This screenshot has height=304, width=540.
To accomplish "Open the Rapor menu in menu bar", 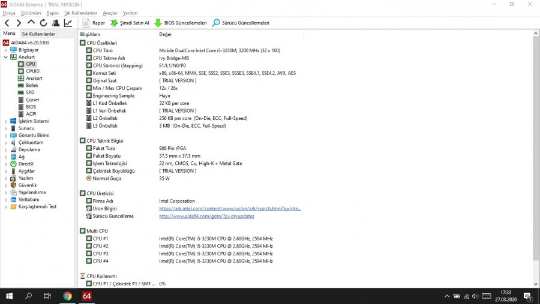I will pyautogui.click(x=53, y=13).
